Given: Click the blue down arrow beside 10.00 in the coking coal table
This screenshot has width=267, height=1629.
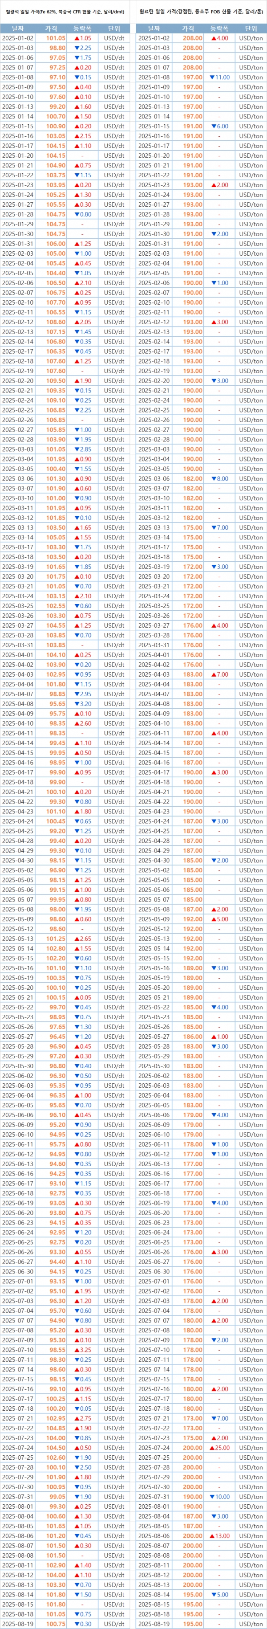Looking at the screenshot, I should 213,1496.
